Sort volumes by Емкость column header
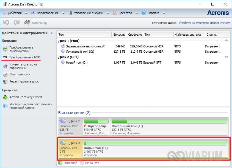The width and height of the screenshot is (232, 168). coord(119,35)
